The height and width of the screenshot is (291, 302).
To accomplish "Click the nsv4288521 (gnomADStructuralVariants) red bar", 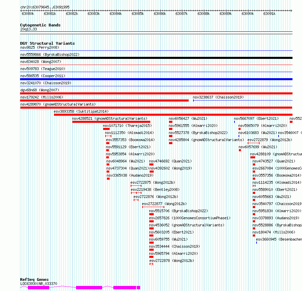I will pos(111,122).
